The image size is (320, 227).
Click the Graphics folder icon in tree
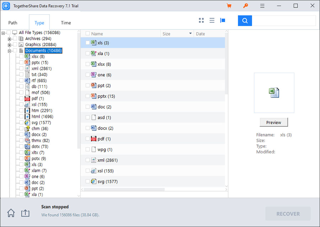point(21,44)
